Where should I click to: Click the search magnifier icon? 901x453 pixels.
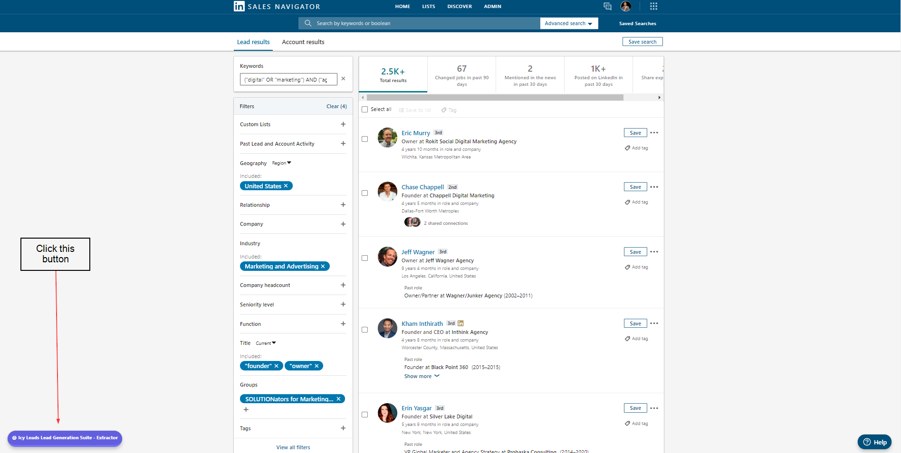point(308,23)
